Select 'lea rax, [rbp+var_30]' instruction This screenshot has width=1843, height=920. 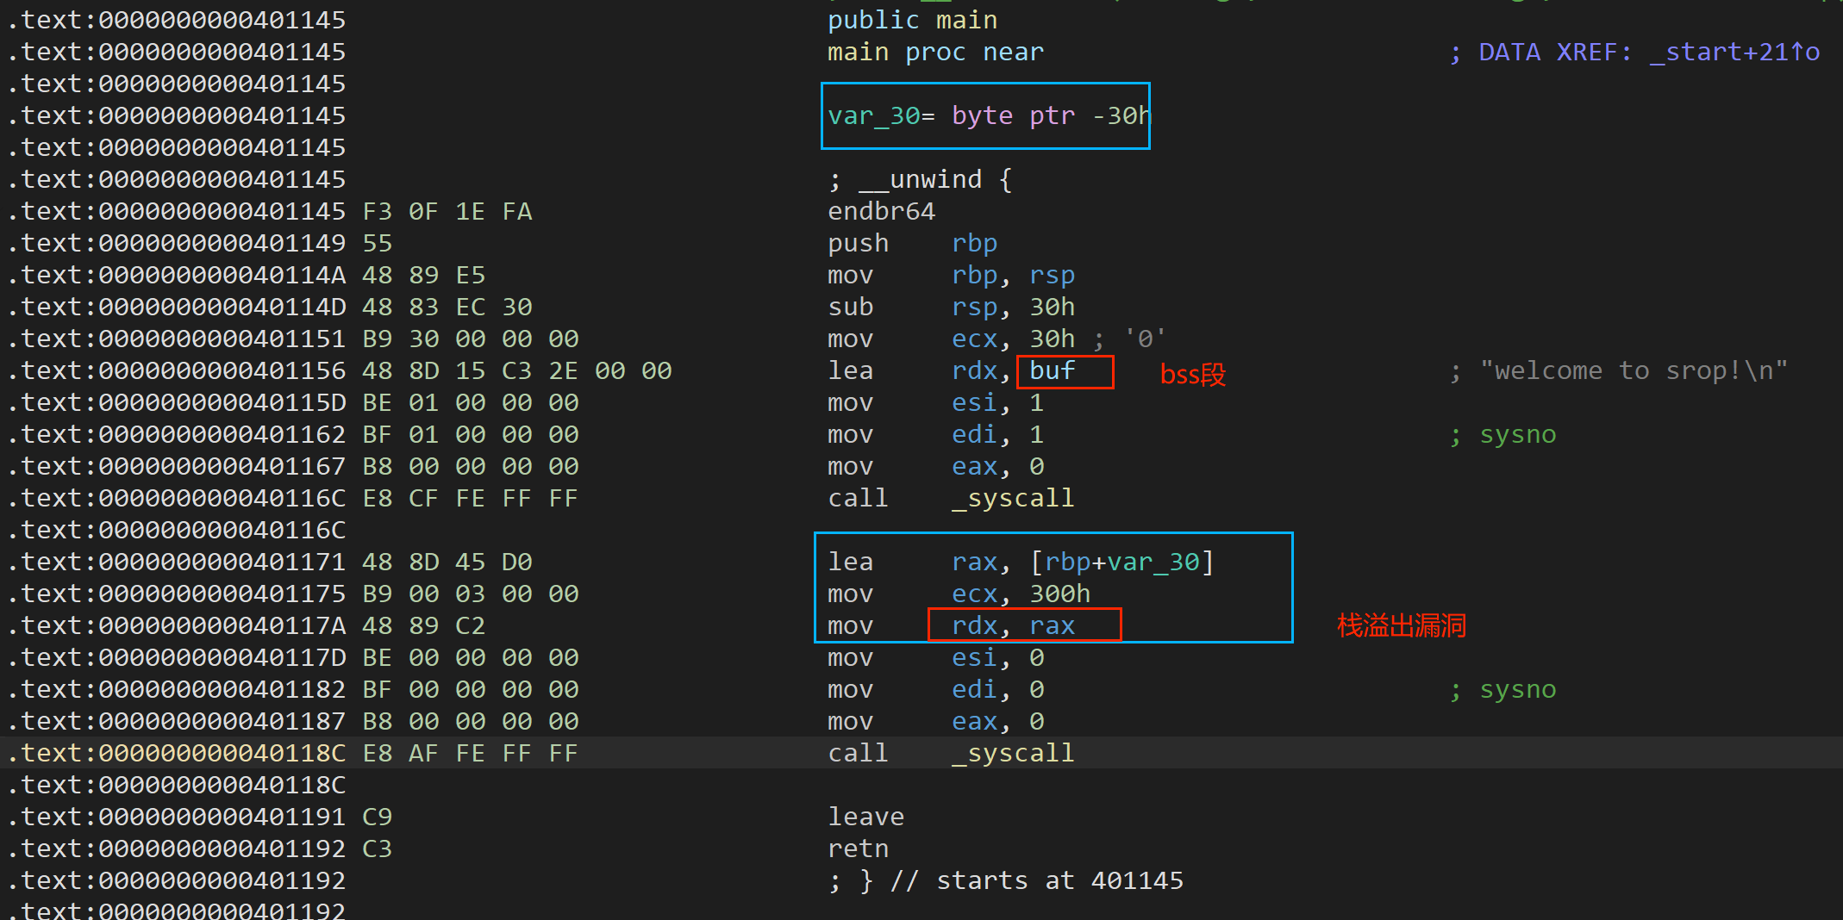pos(1021,562)
